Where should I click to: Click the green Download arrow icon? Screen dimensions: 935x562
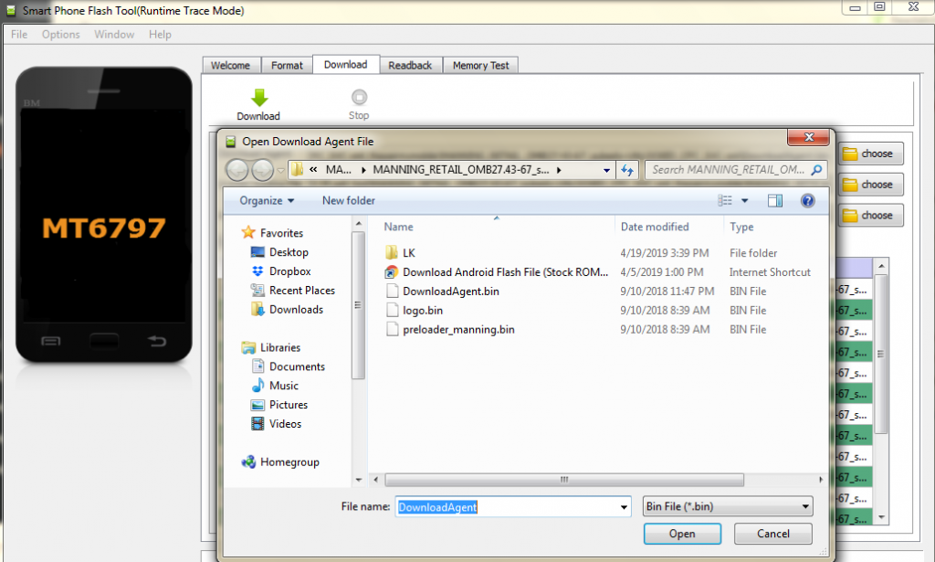pos(258,98)
